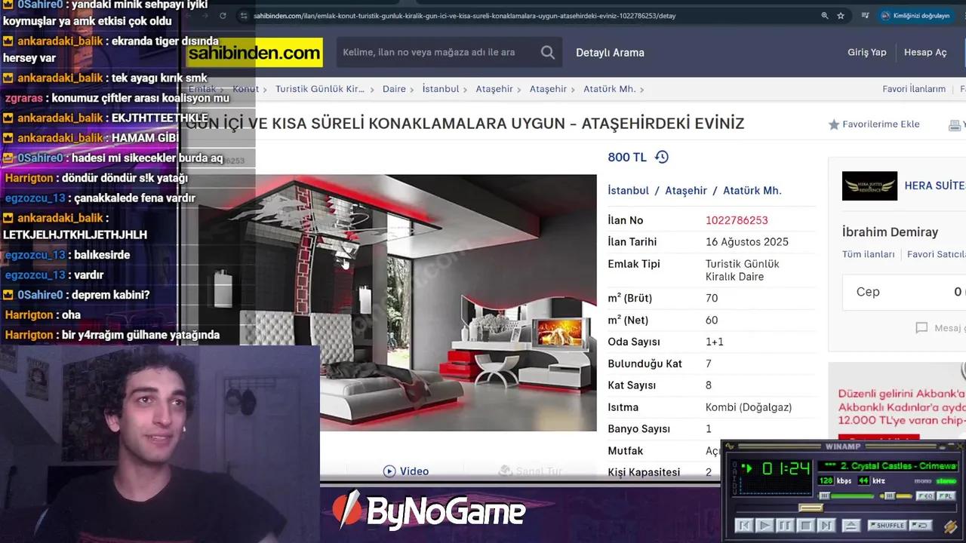966x543 pixels.
Task: Open Winamp options menu icon in title bar
Action: (x=730, y=446)
